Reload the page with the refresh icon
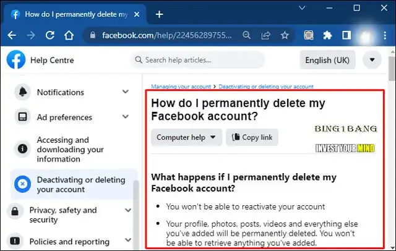 tap(50, 35)
